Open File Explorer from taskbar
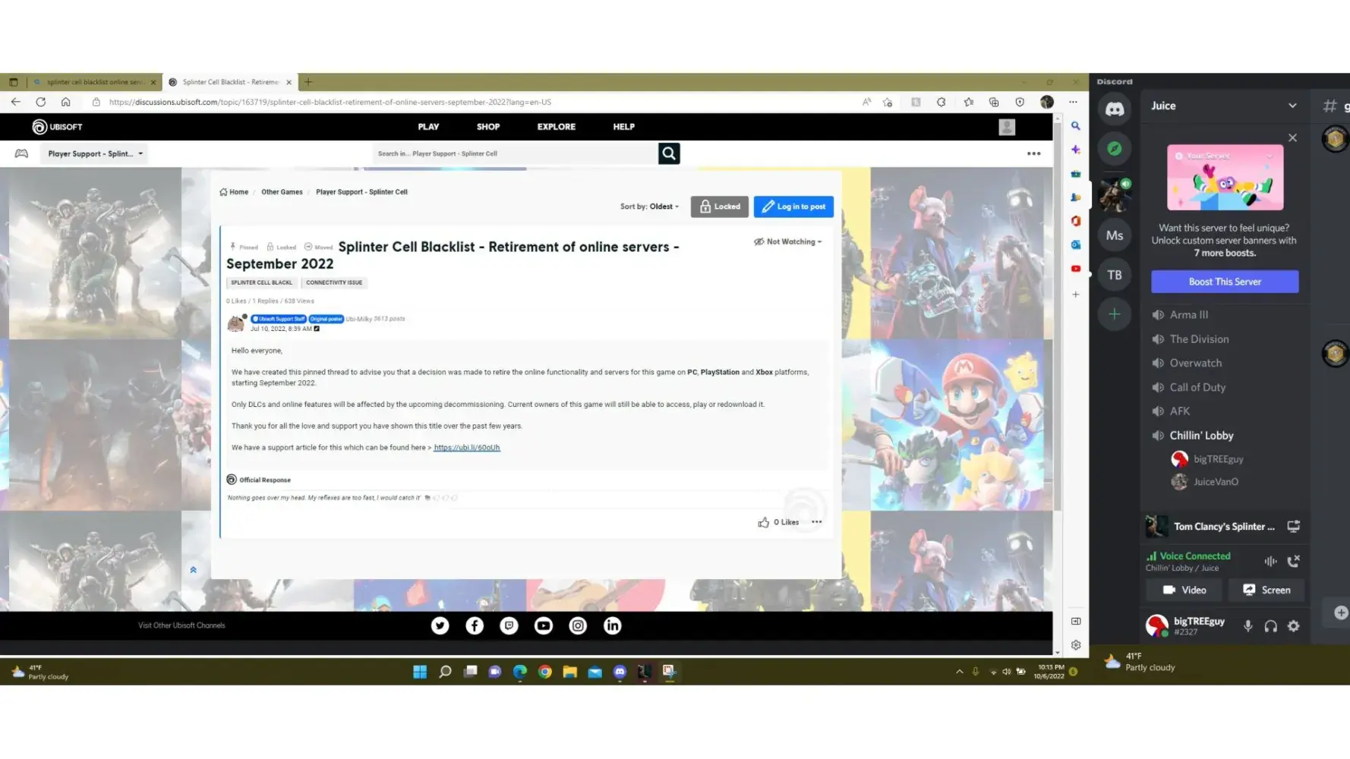This screenshot has height=759, width=1350. coord(570,672)
